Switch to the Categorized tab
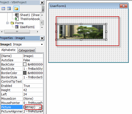Screen dimensions: 132x114 [x=26, y=50]
